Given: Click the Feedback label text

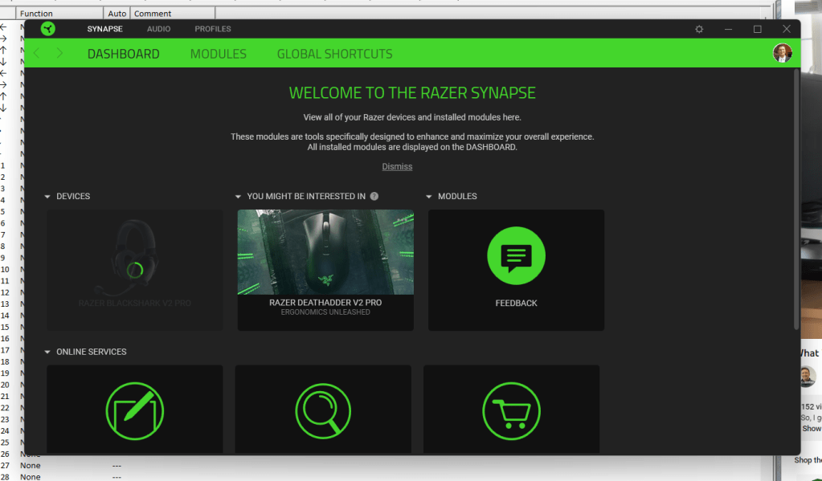Looking at the screenshot, I should [516, 303].
